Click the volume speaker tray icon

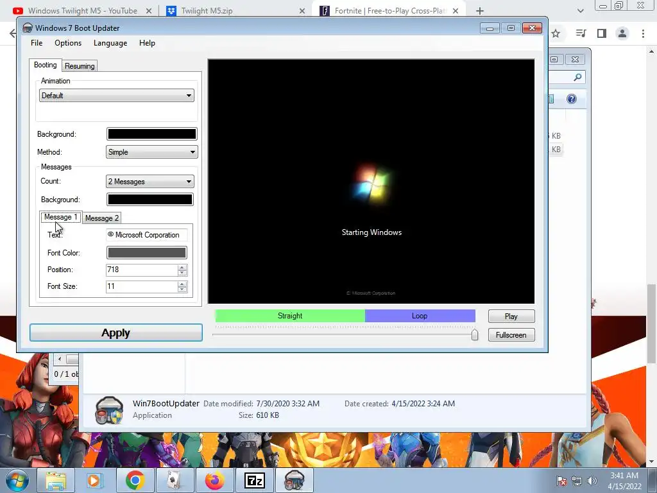pyautogui.click(x=592, y=481)
